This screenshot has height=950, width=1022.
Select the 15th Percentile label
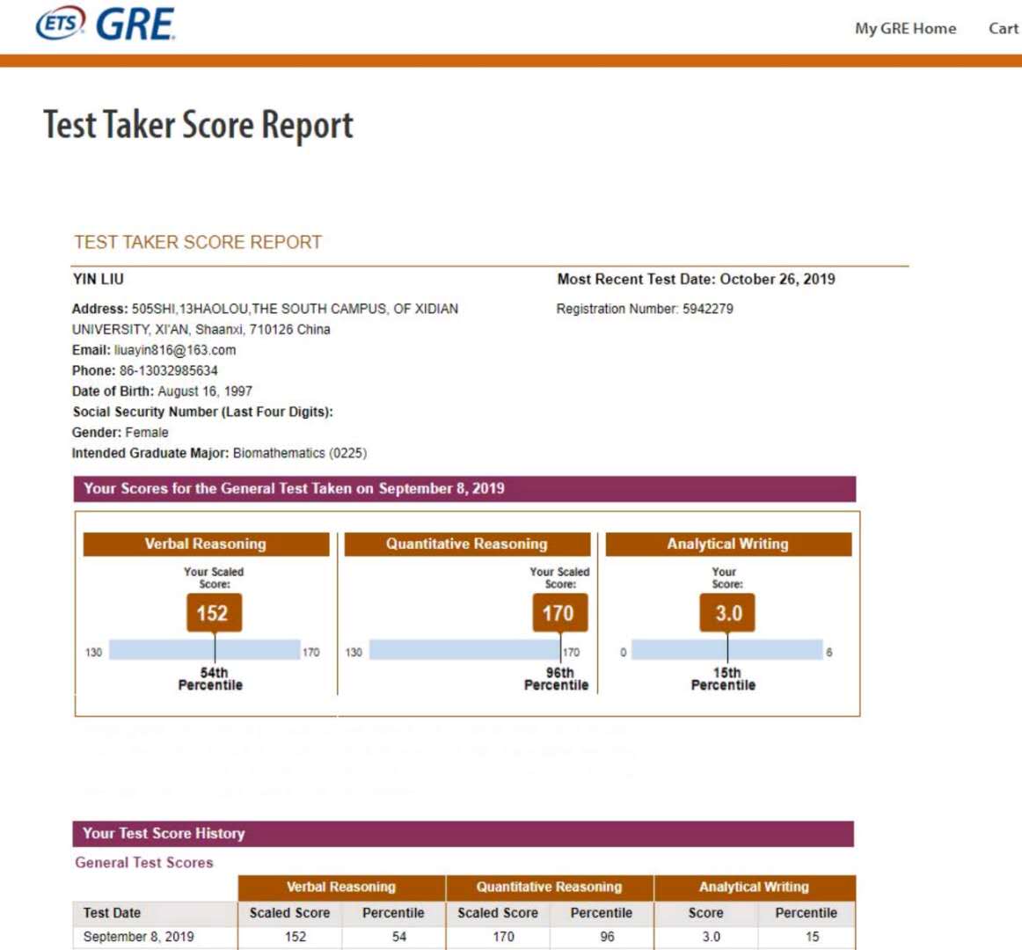tap(724, 679)
